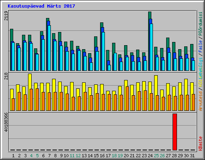Click the orange bar for day 20
The image size is (205, 160).
tap(127, 98)
